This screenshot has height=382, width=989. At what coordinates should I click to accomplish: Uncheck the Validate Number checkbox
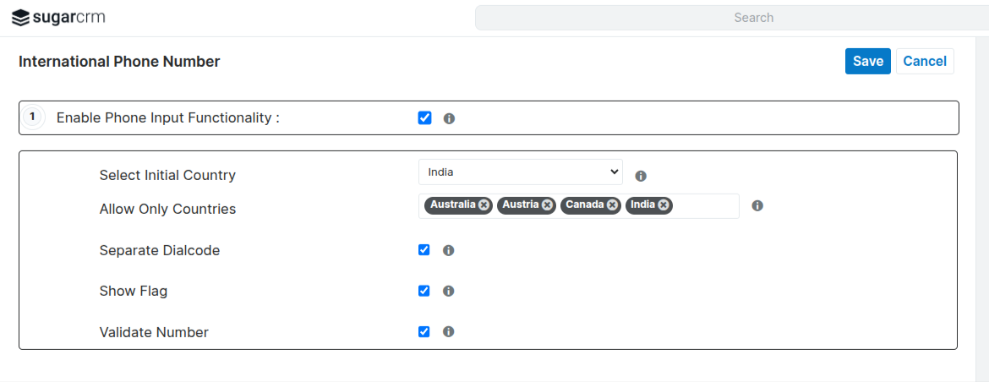click(424, 332)
